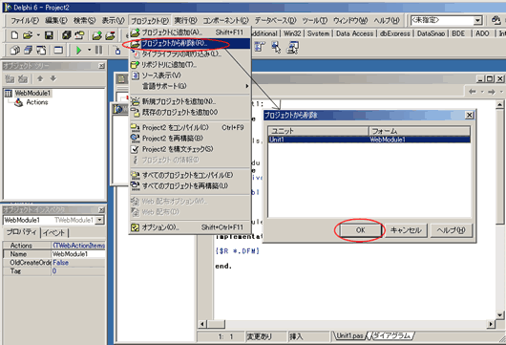This screenshot has height=345, width=506.
Task: Choose オプション(O) menu item
Action: (190, 227)
